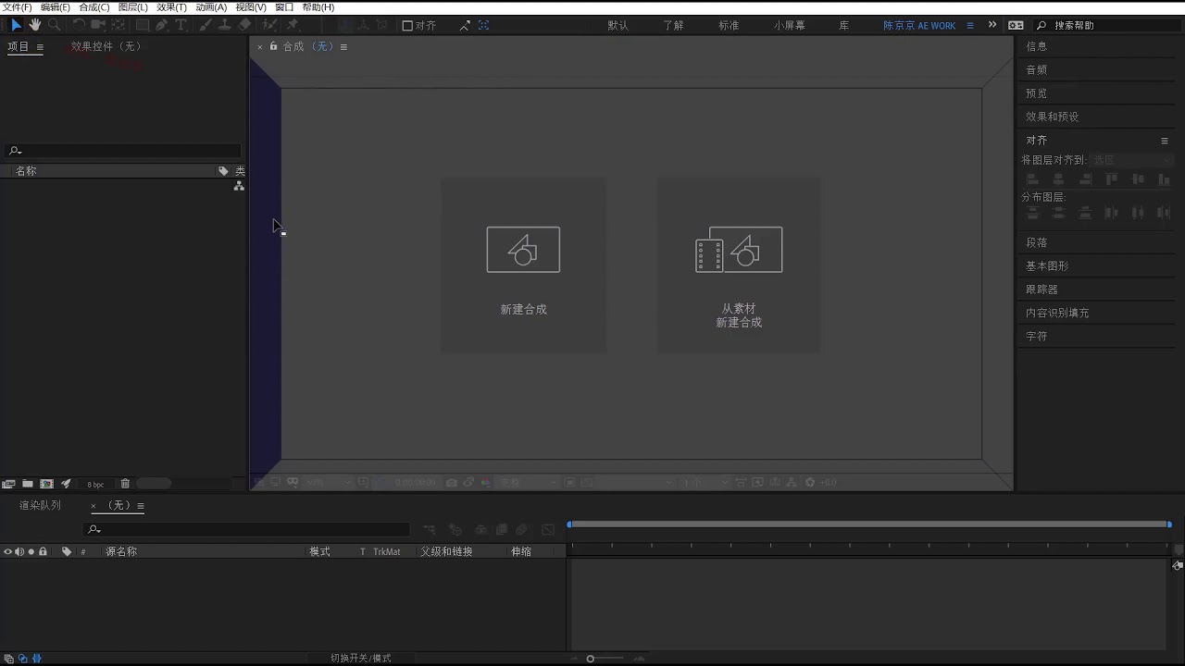Toggle the lock column header in timeline
Viewport: 1185px width, 666px height.
pyautogui.click(x=43, y=551)
